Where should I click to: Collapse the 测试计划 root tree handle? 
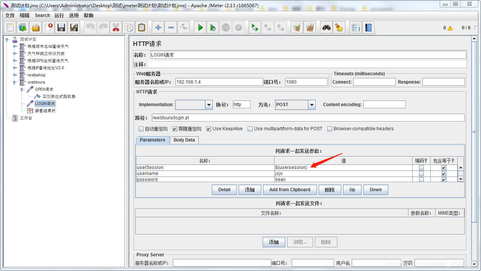coord(7,39)
